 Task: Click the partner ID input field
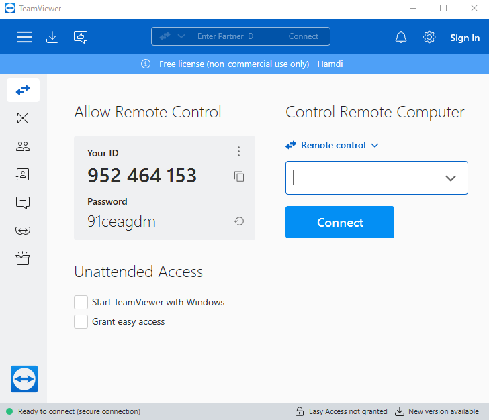point(360,178)
